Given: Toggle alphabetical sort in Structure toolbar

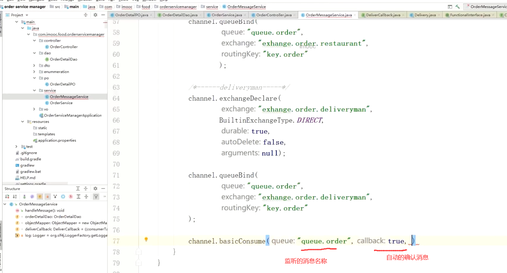Looking at the screenshot, I should [15, 196].
